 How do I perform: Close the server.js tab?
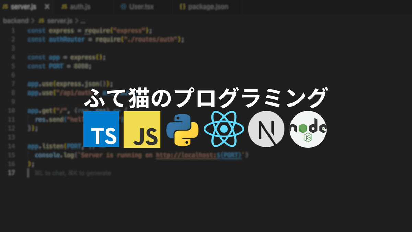pyautogui.click(x=47, y=7)
